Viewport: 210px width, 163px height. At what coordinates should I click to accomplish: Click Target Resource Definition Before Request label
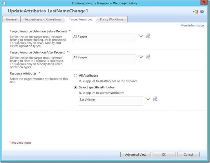39,31
